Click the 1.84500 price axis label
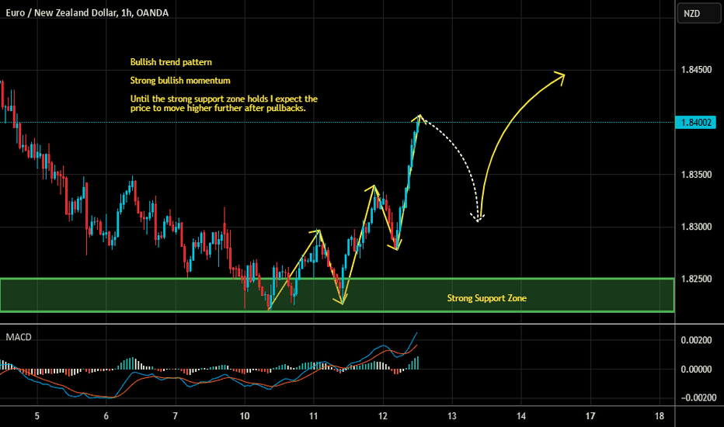Screen dimensions: 724x427 point(696,70)
